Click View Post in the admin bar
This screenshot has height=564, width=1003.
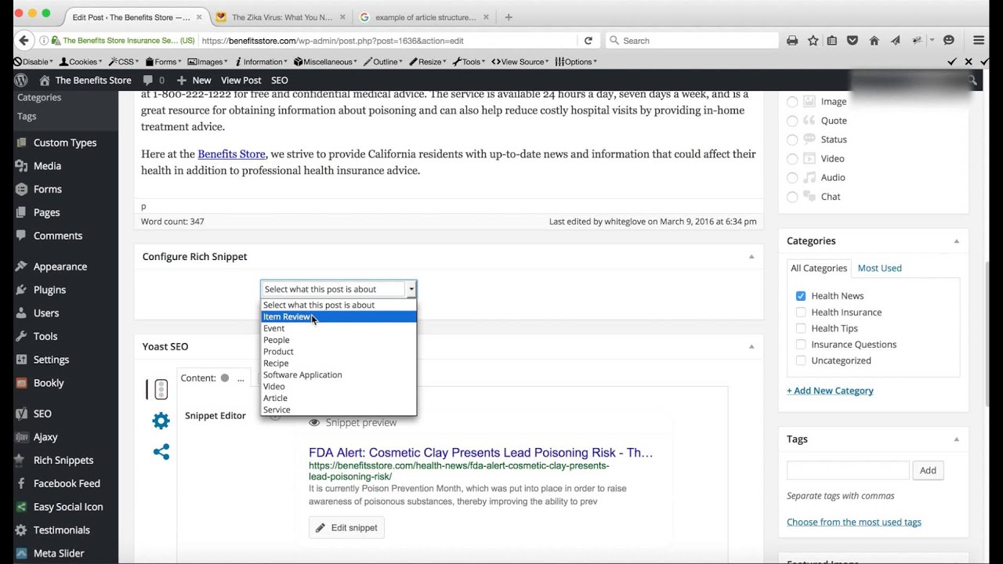241,80
